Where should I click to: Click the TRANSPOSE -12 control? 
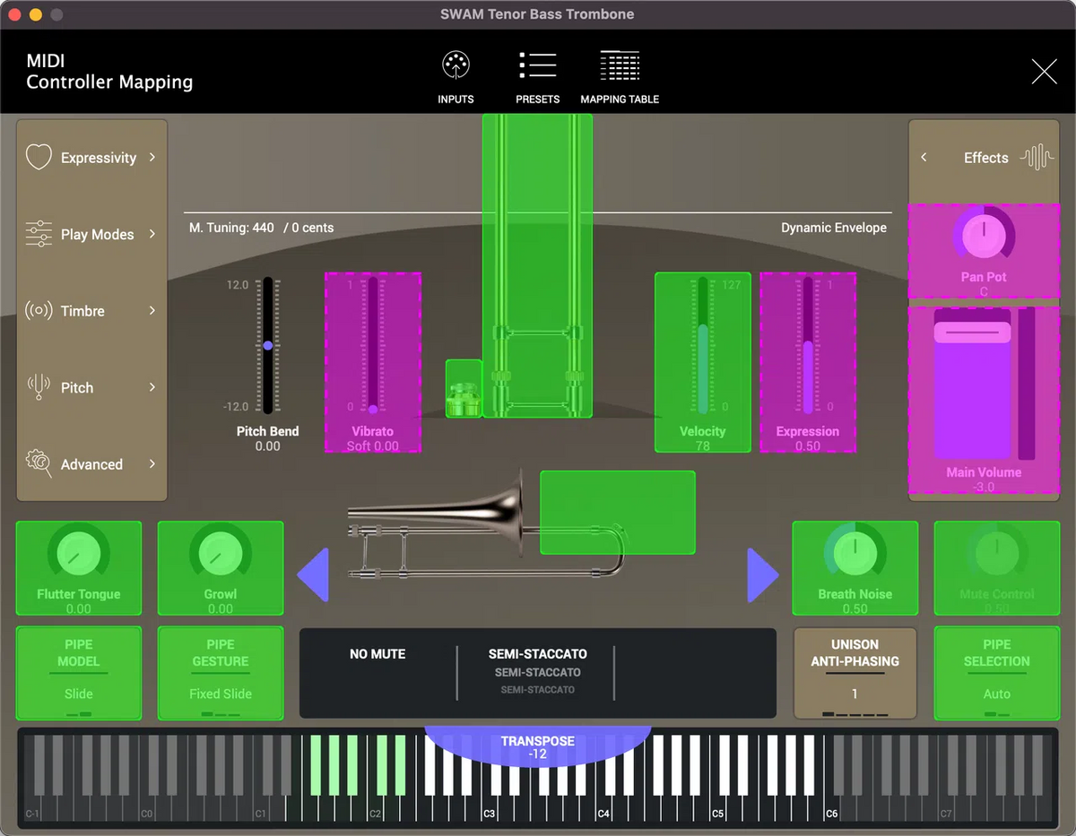(538, 746)
